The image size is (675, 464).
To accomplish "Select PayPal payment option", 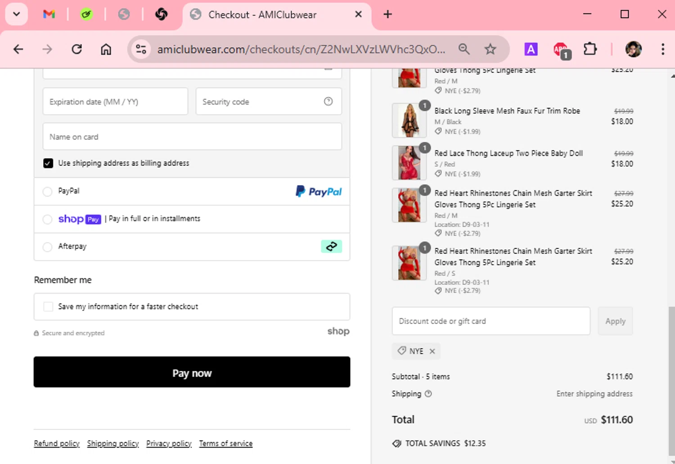I will pyautogui.click(x=47, y=191).
